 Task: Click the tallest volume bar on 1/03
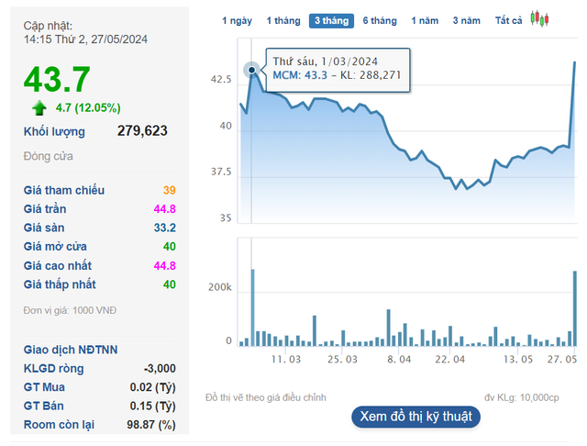(x=253, y=307)
